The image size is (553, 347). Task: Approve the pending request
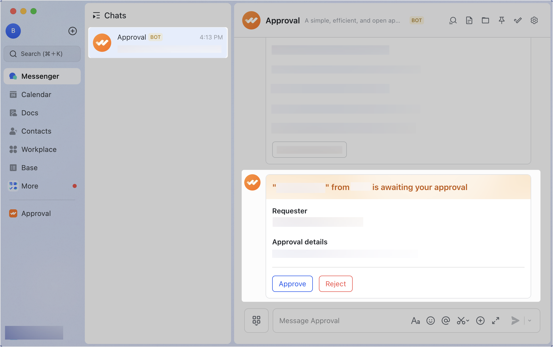292,284
